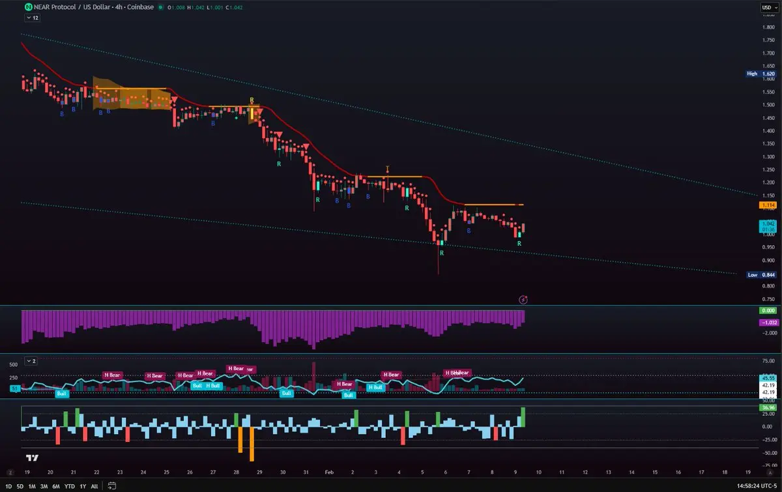
Task: Click the 45.55 oscillator value label
Action: click(768, 378)
